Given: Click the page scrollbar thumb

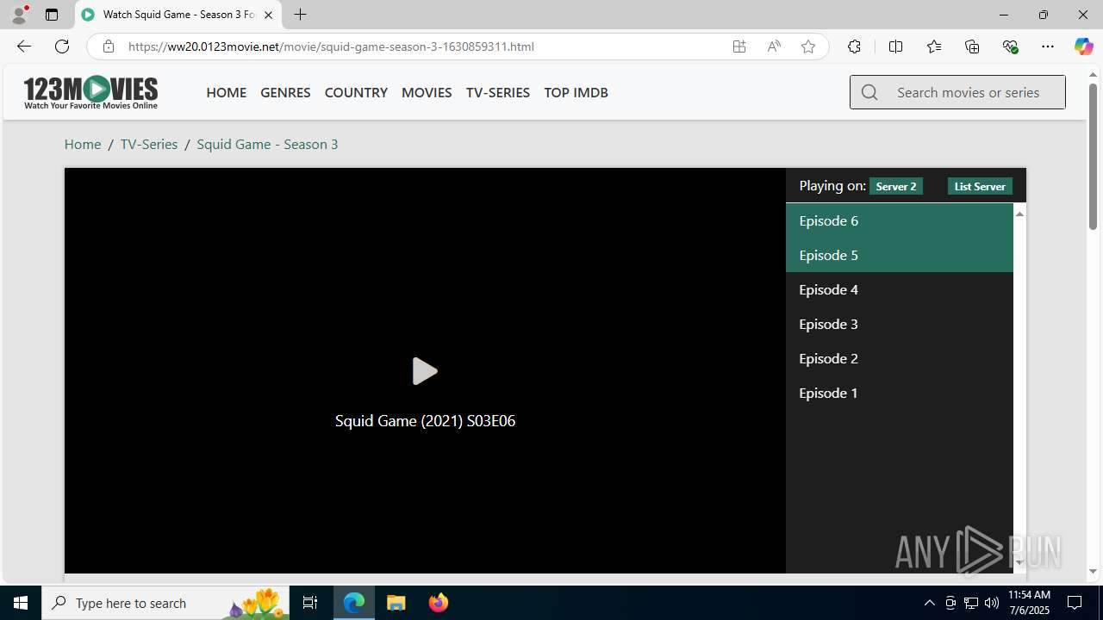Looking at the screenshot, I should coord(1093,157).
